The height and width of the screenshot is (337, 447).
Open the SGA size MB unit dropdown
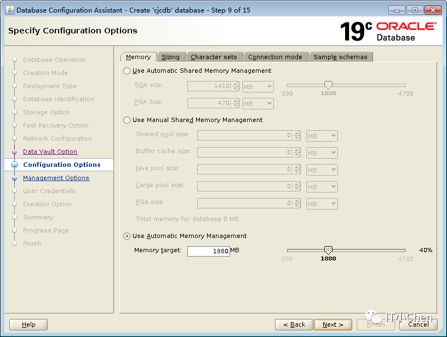(x=258, y=87)
